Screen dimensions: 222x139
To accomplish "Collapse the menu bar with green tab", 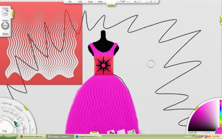I will point(111,5).
